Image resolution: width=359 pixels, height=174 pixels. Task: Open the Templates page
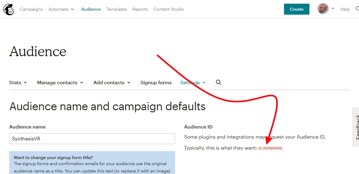pyautogui.click(x=116, y=9)
